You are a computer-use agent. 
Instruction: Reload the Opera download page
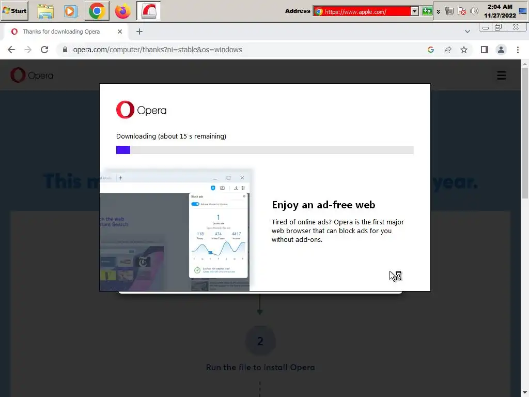tap(44, 50)
